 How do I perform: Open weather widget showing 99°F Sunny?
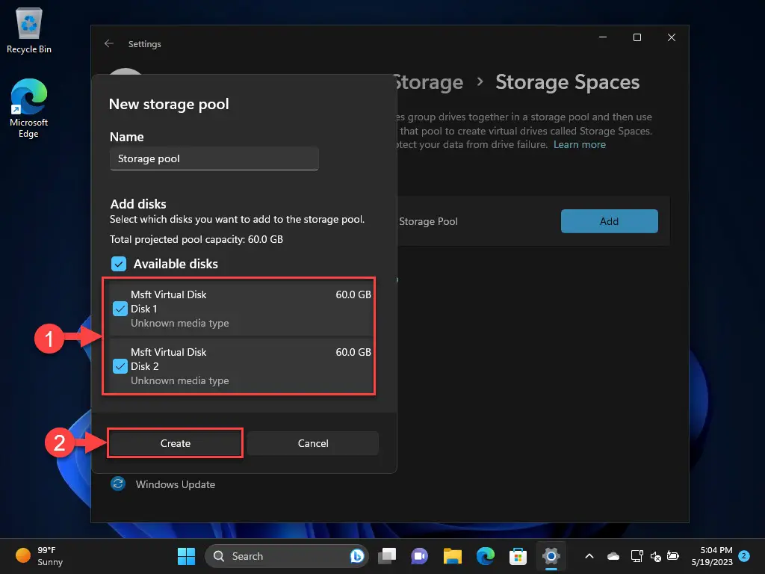[x=40, y=556]
